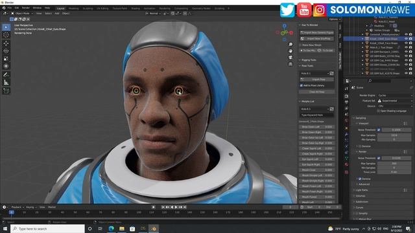The image size is (415, 233).
Task: Select the Annotate tool
Action: [x=6, y=75]
